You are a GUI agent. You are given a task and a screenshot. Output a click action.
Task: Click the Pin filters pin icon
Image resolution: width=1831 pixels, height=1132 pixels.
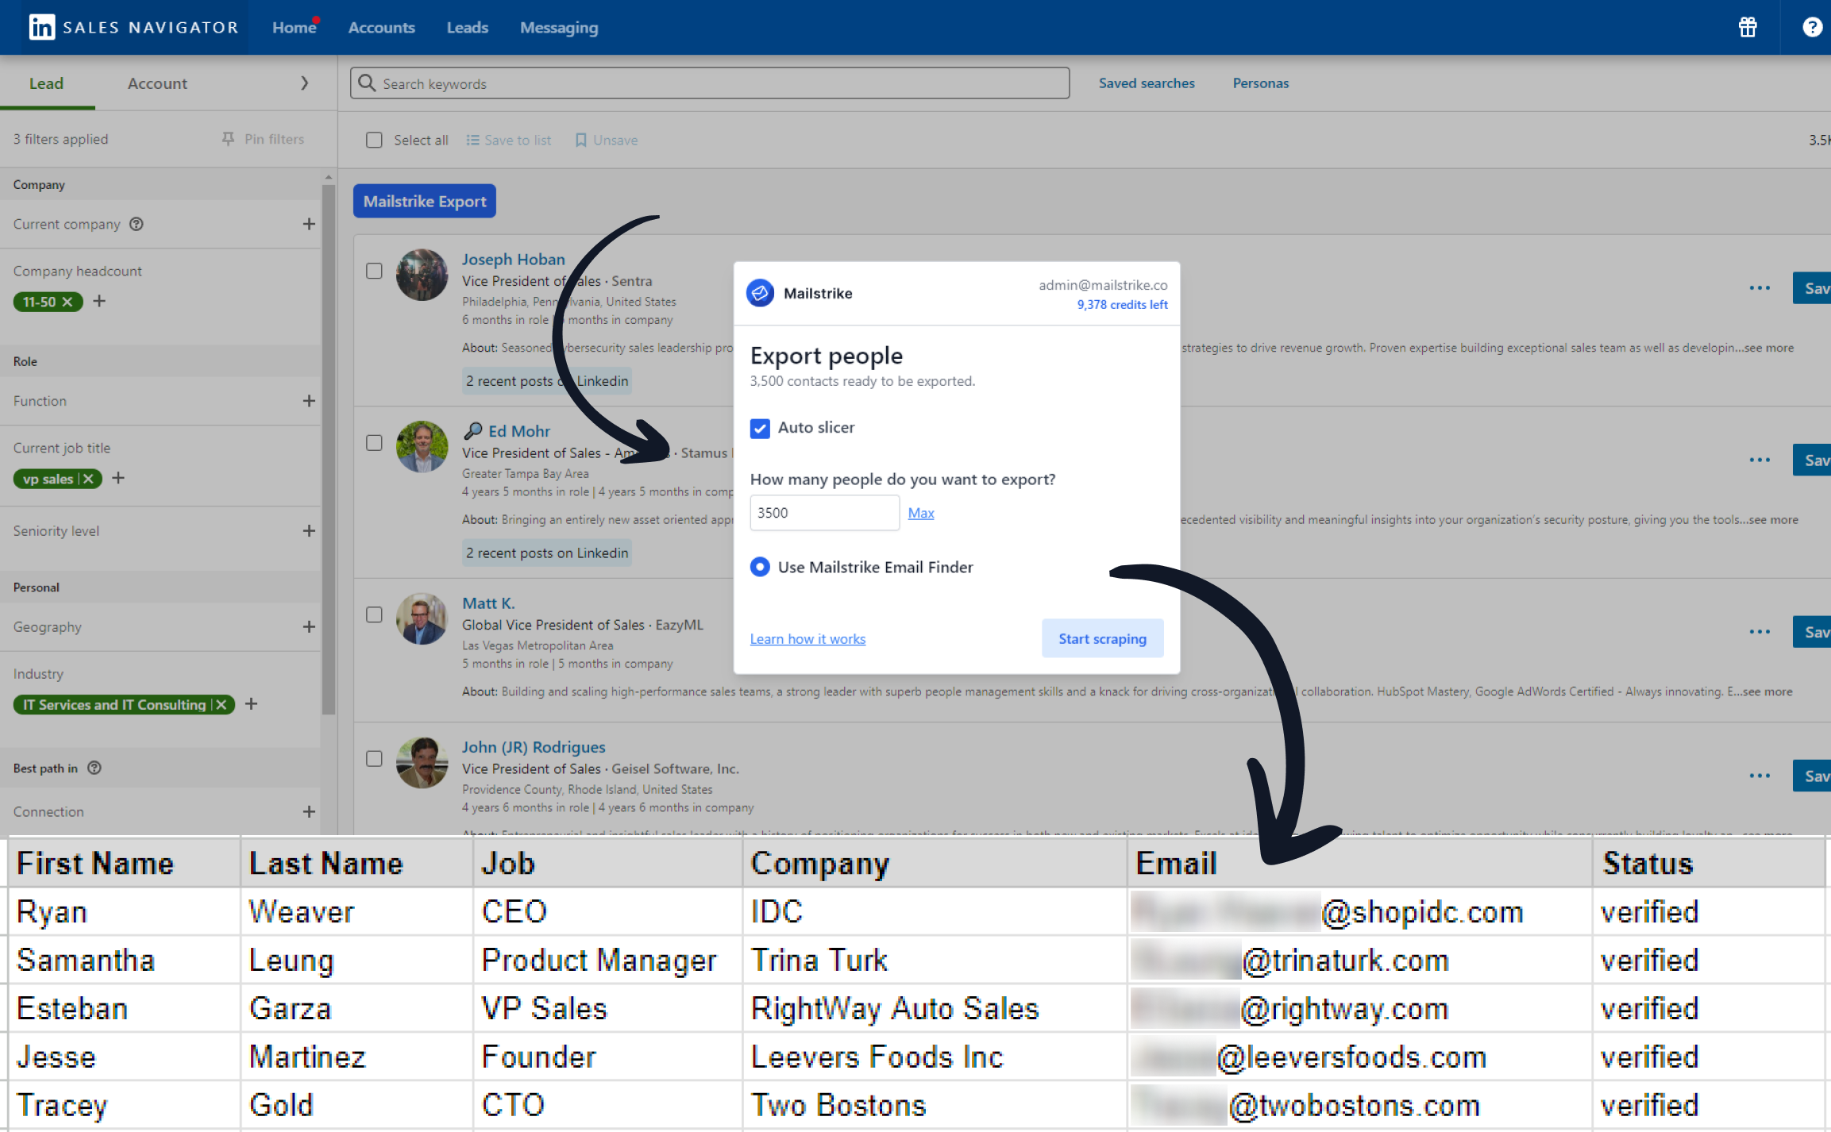[x=229, y=139]
